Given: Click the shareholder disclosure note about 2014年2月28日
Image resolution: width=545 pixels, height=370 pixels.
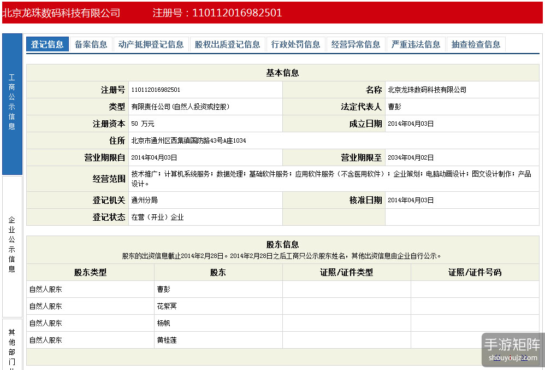Looking at the screenshot, I should (x=282, y=256).
